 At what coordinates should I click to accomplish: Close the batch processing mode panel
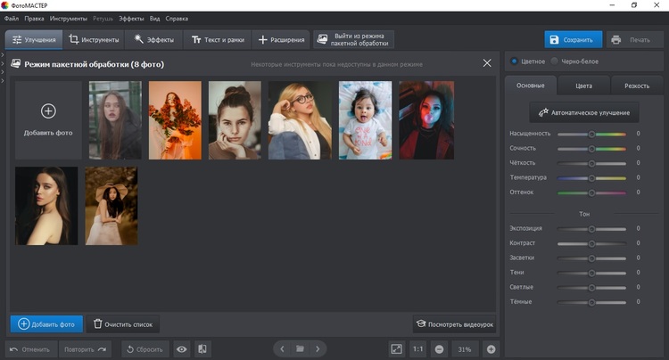click(x=486, y=63)
